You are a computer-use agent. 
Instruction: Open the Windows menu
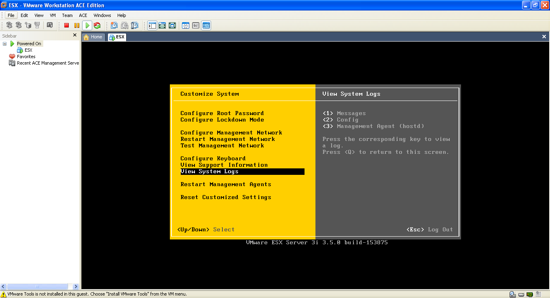102,15
